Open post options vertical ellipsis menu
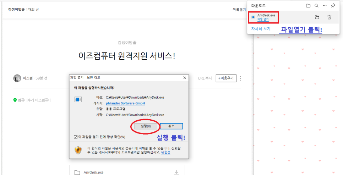343x175 pixels. pos(241,78)
